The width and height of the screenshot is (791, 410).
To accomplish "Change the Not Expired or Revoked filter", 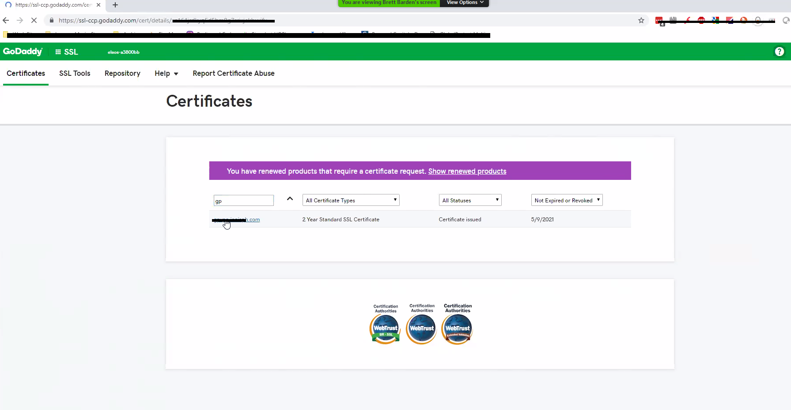I will (x=566, y=200).
